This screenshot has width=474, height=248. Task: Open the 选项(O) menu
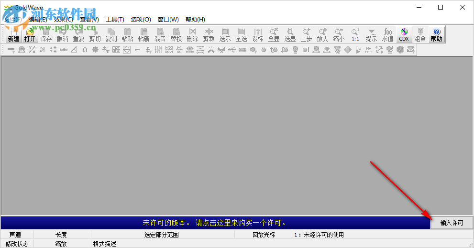141,19
